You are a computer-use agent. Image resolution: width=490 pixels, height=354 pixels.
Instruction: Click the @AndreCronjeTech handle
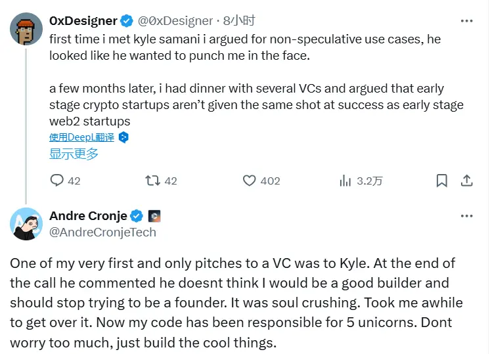[102, 232]
